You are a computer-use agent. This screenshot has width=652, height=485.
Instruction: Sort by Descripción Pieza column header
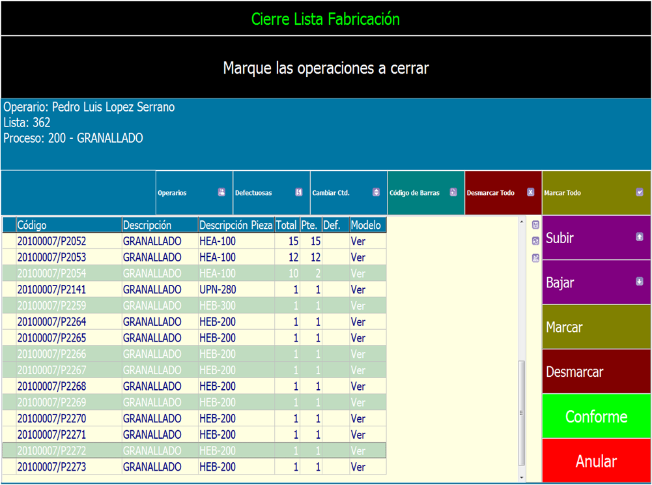click(236, 225)
